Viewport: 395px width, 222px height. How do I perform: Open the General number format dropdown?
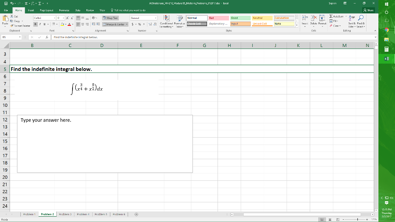[156, 18]
